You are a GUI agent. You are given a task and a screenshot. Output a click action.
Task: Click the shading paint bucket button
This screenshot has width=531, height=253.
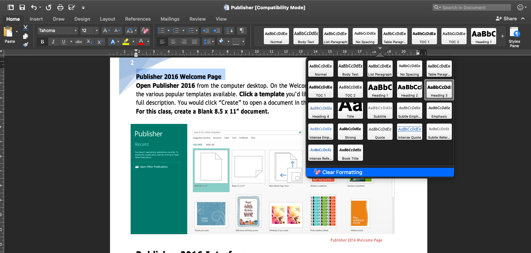click(221, 42)
